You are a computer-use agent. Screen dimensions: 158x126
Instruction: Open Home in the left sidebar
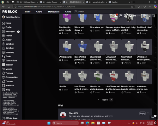pyautogui.click(x=7, y=23)
